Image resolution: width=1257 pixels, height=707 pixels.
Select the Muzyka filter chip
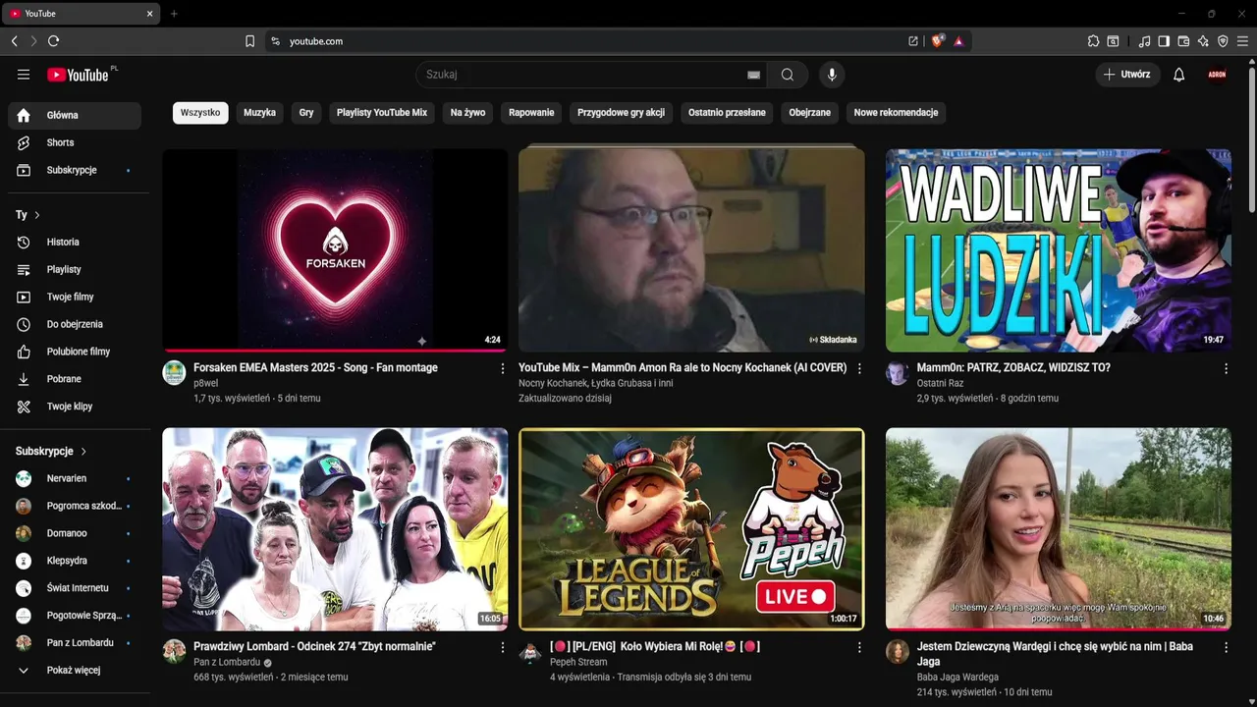[x=260, y=113]
